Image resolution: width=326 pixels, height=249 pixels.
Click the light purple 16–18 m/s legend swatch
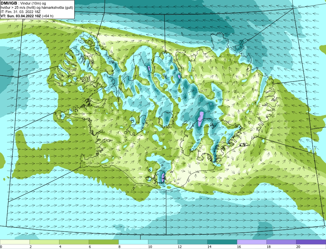[252, 242]
